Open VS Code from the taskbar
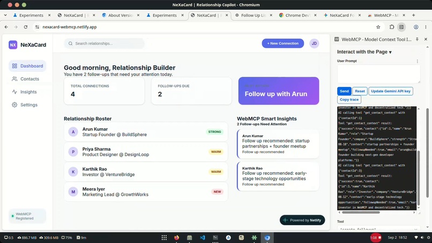 [x=203, y=238]
